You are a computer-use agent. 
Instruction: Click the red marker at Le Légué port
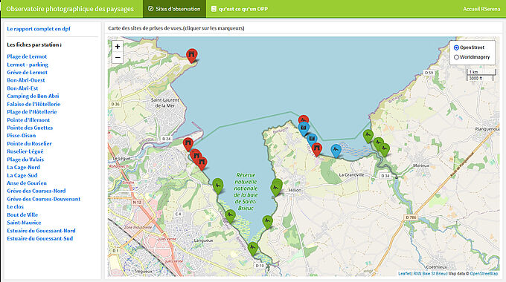188,144
